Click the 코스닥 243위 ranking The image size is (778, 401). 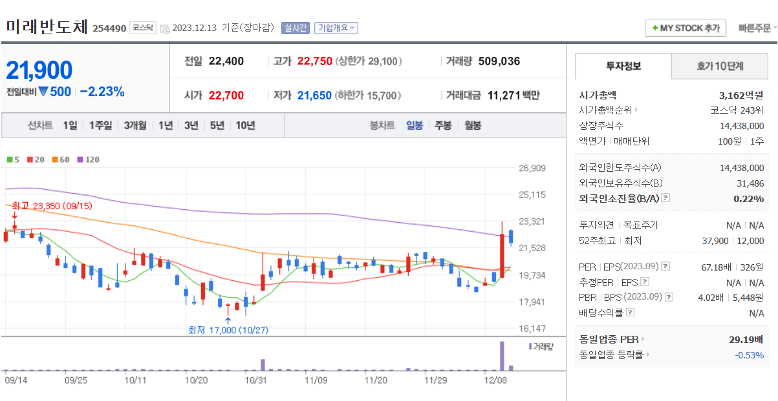pos(737,110)
